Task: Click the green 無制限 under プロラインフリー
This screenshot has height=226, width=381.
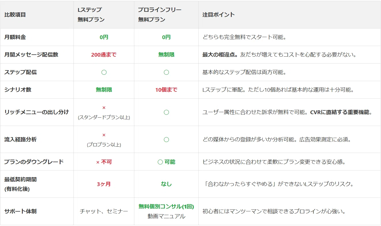Action: click(x=166, y=55)
